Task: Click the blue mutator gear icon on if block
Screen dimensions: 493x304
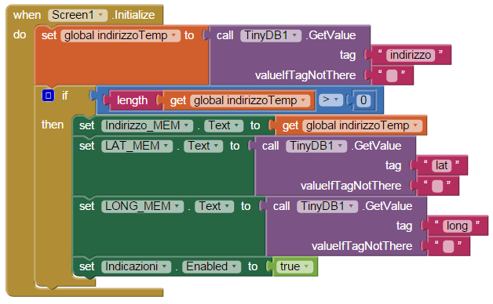Action: pos(48,96)
